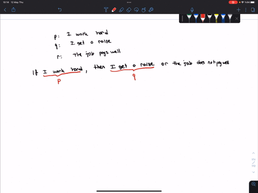
Task: Pick the dark blue pen preset
Action: [223, 18]
